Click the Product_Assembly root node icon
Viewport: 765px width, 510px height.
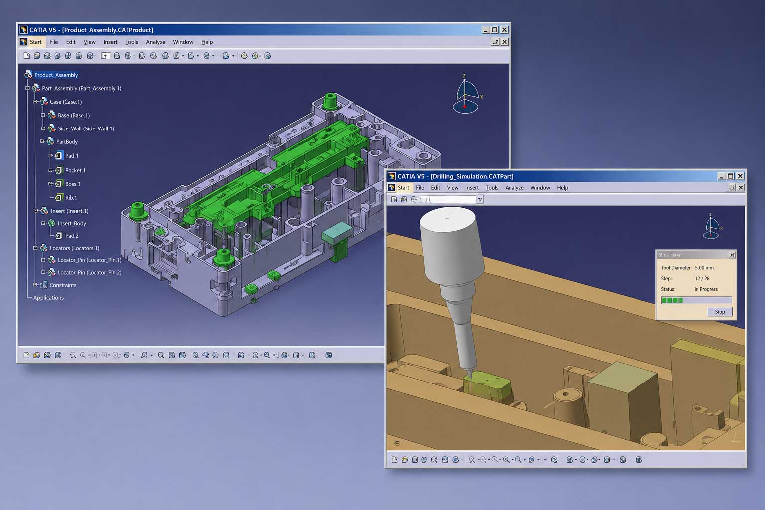pos(28,75)
